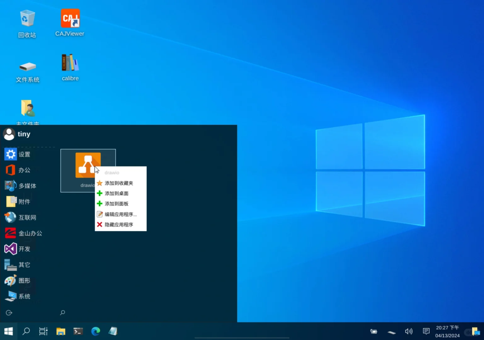Open the 回收站 recycle bin desktop icon

pos(27,24)
